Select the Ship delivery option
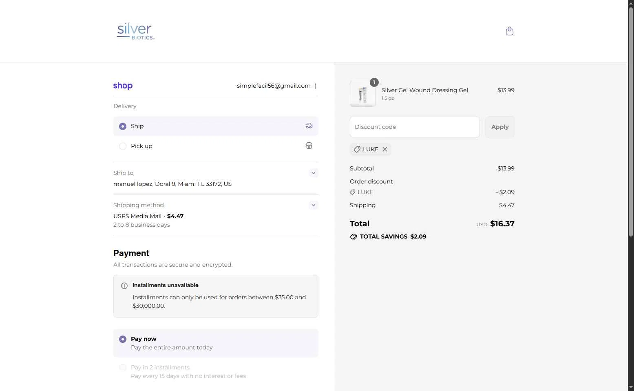 coord(216,126)
